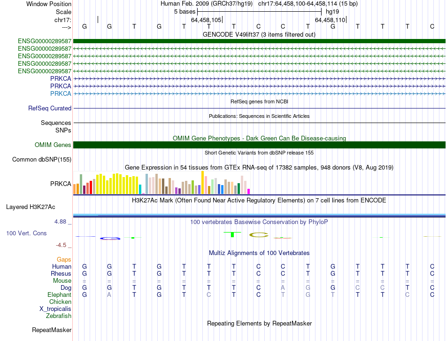The height and width of the screenshot is (341, 446).
Task: Click the RefSeq genes from NCBI title
Action: click(259, 101)
